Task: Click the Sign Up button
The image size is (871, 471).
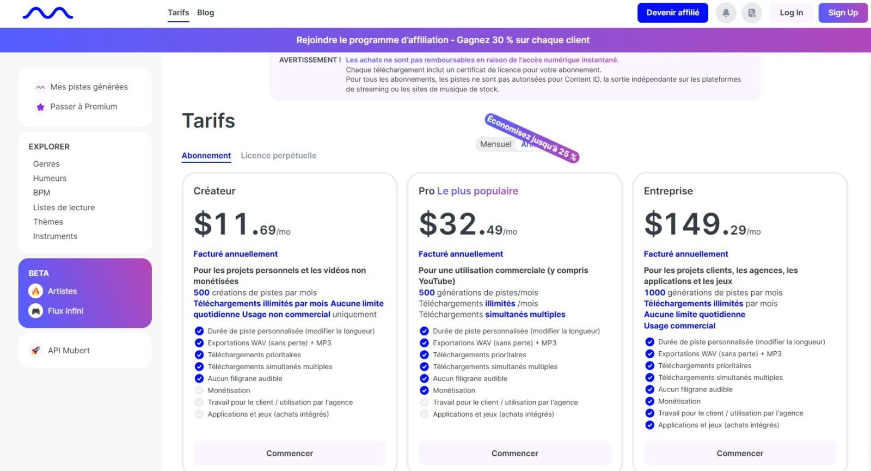Action: (x=843, y=13)
